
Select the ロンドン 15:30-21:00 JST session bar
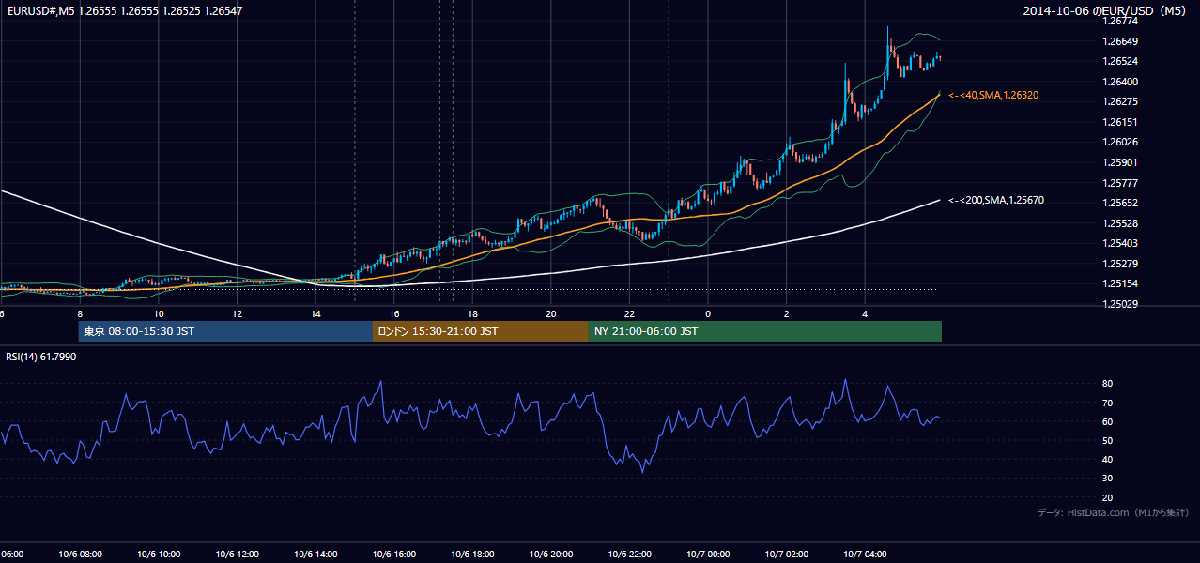coord(481,331)
